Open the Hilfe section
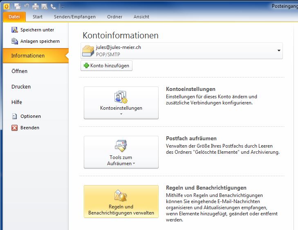 click(x=16, y=102)
